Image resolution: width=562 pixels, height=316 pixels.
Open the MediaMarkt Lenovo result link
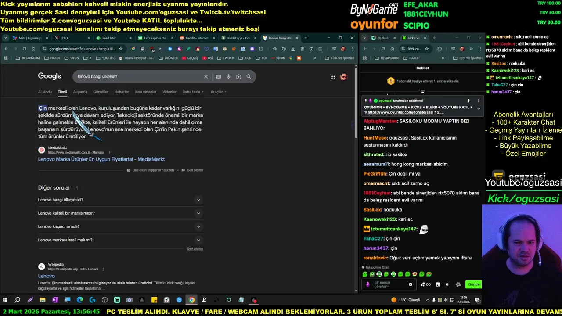[x=101, y=159]
